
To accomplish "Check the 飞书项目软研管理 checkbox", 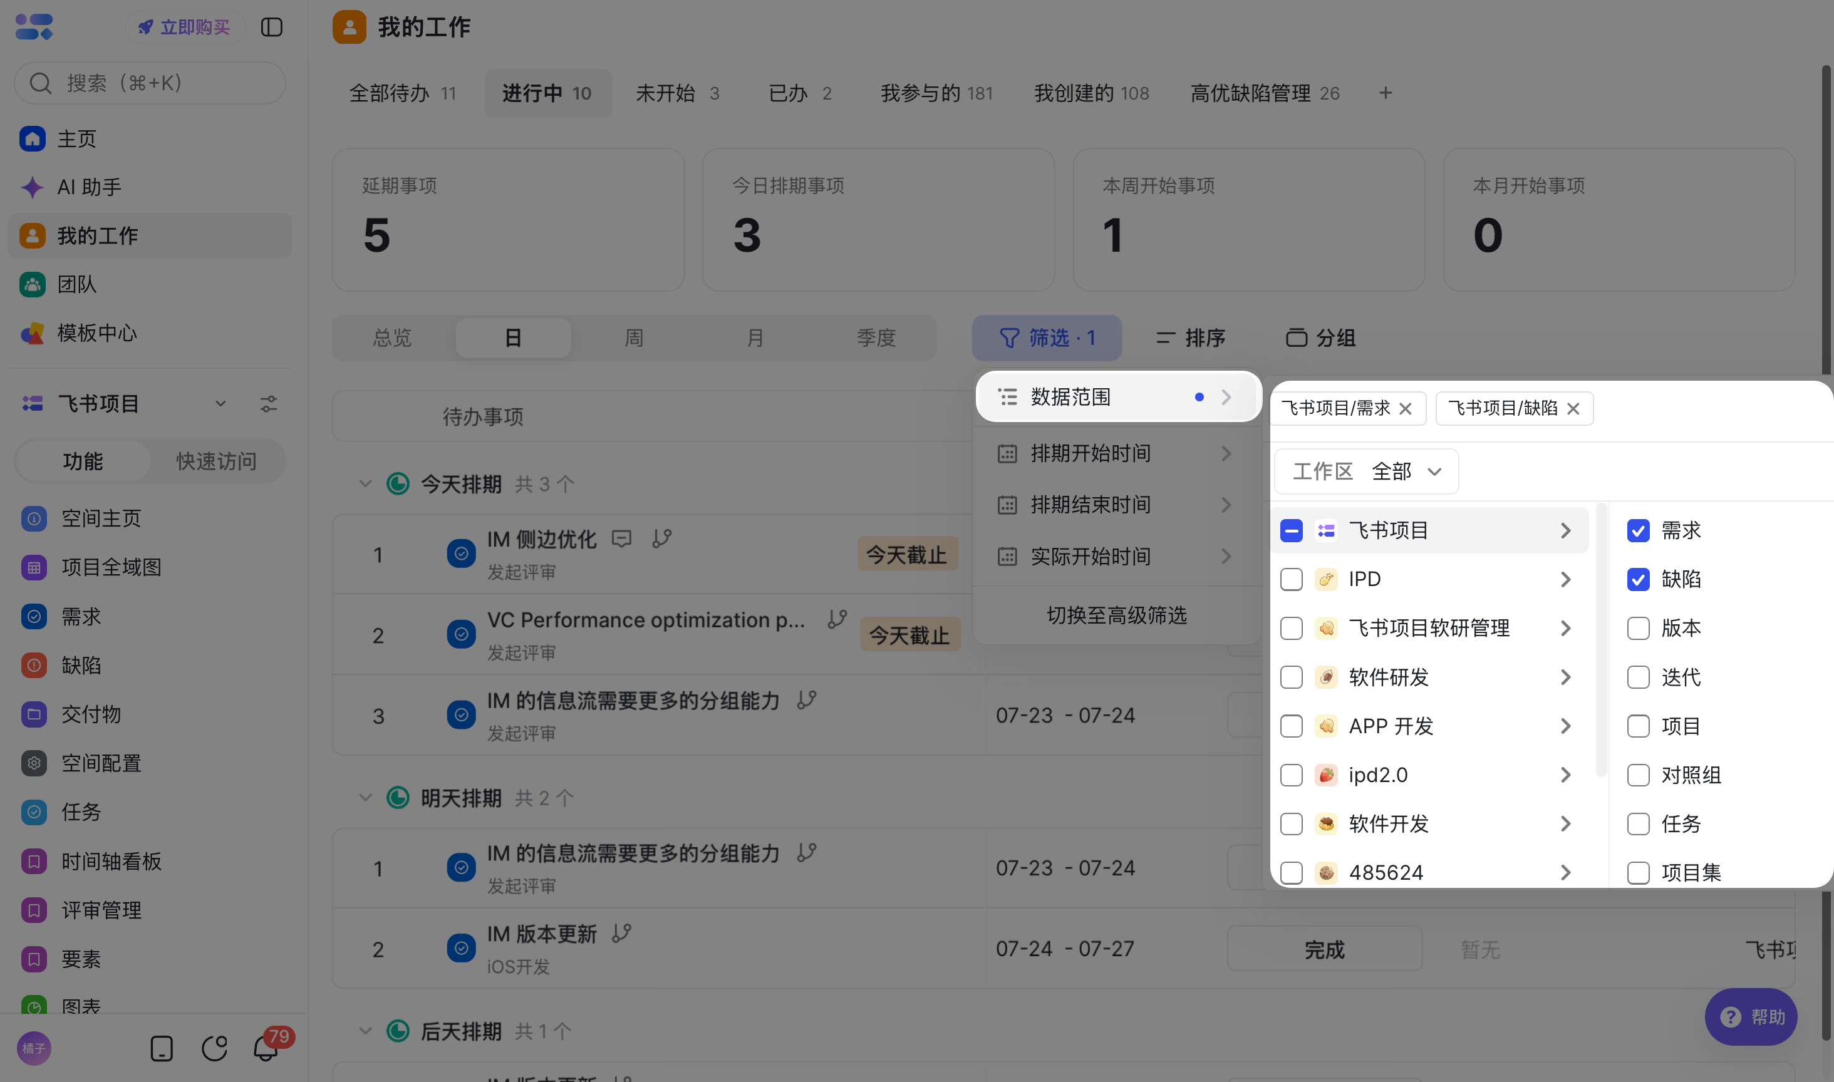I will pos(1291,628).
